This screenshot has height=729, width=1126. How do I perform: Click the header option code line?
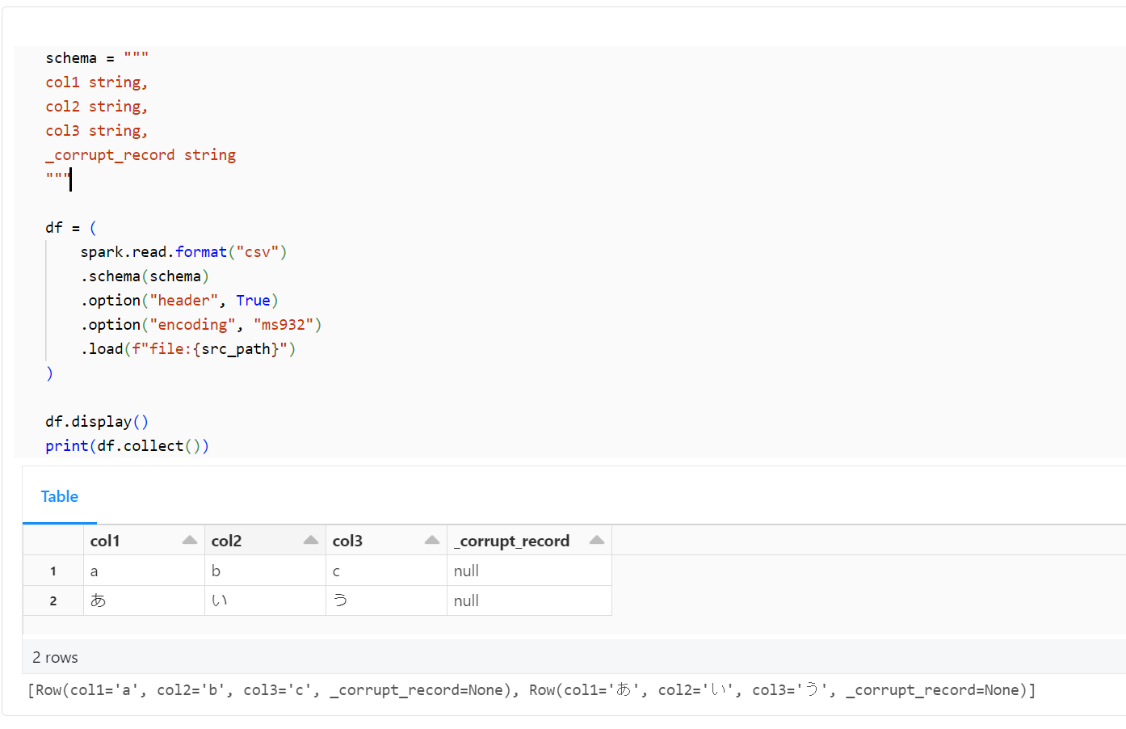[179, 301]
